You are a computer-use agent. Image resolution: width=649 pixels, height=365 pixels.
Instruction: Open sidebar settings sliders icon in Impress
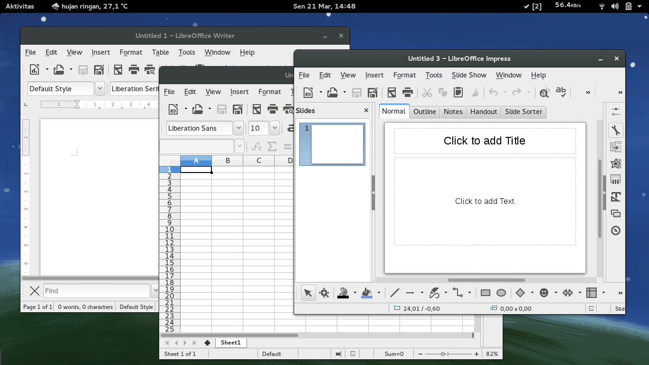point(616,112)
